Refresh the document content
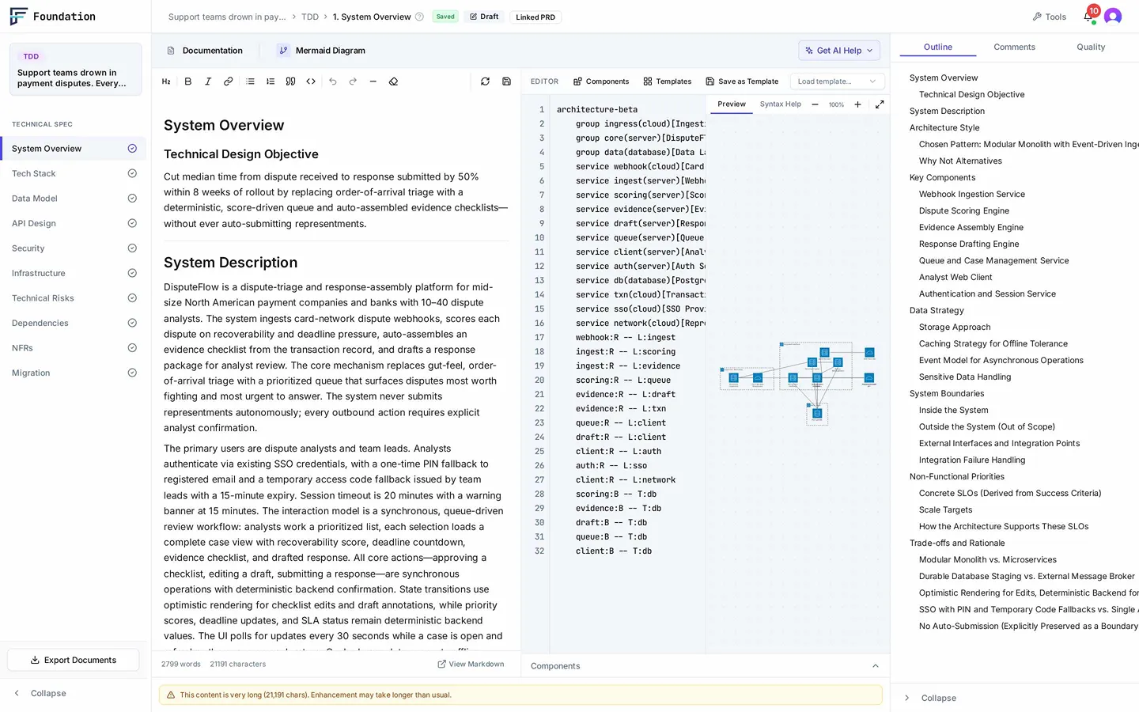 [x=485, y=81]
